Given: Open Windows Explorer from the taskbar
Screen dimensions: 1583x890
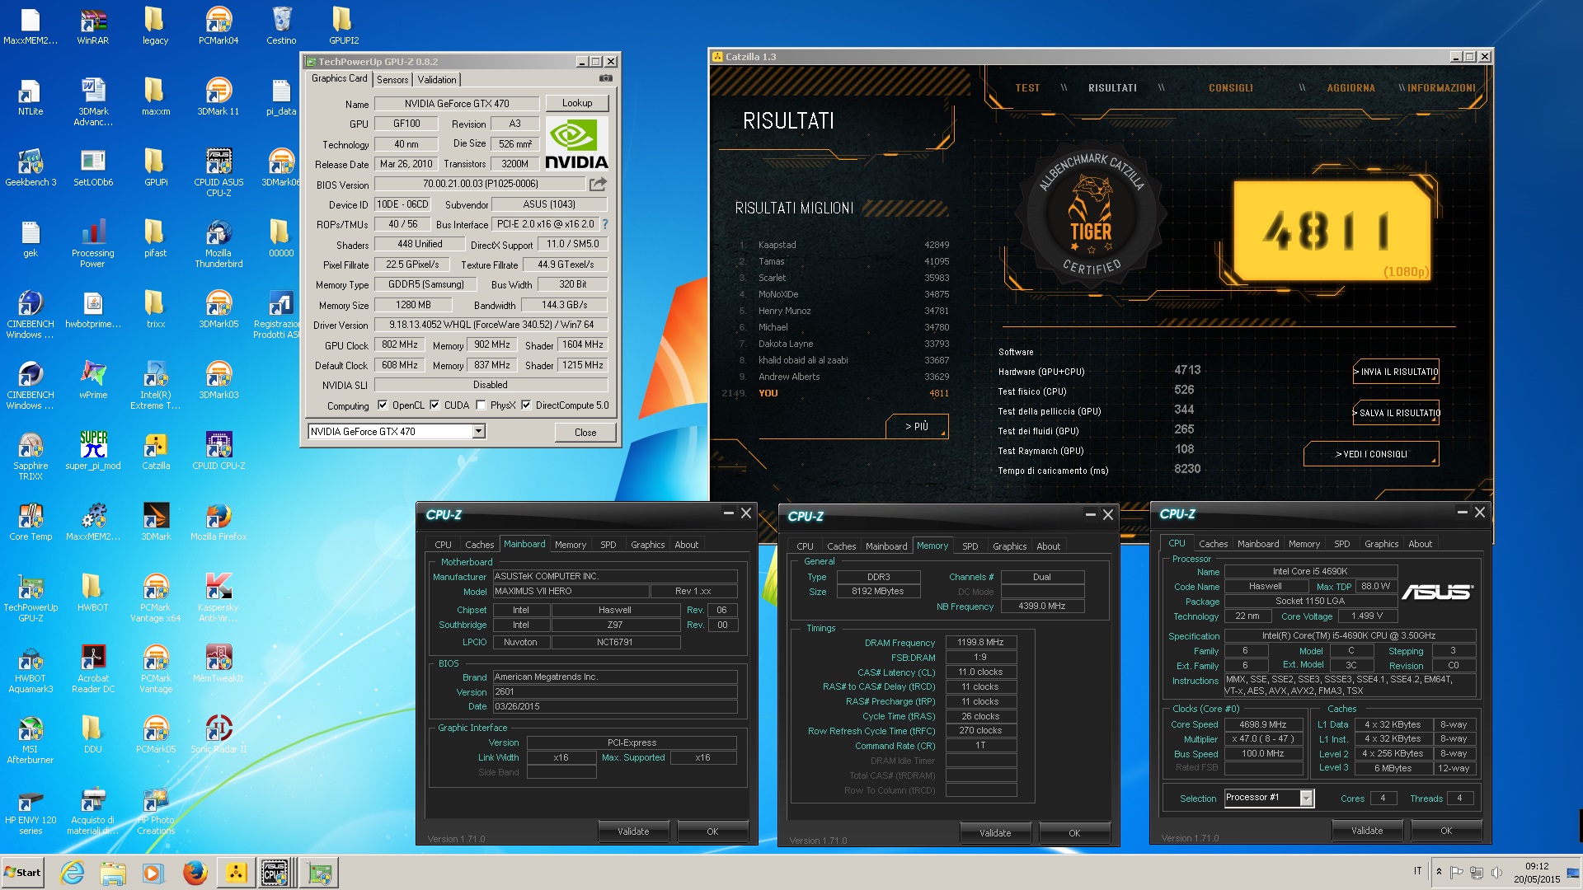Looking at the screenshot, I should coord(113,872).
